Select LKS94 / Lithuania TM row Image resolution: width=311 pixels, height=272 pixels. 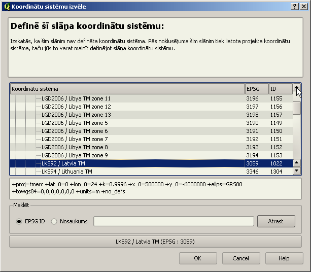[x=151, y=172]
